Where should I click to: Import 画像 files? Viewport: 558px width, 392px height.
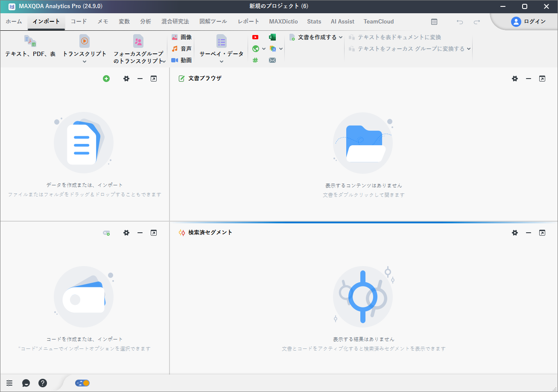181,37
